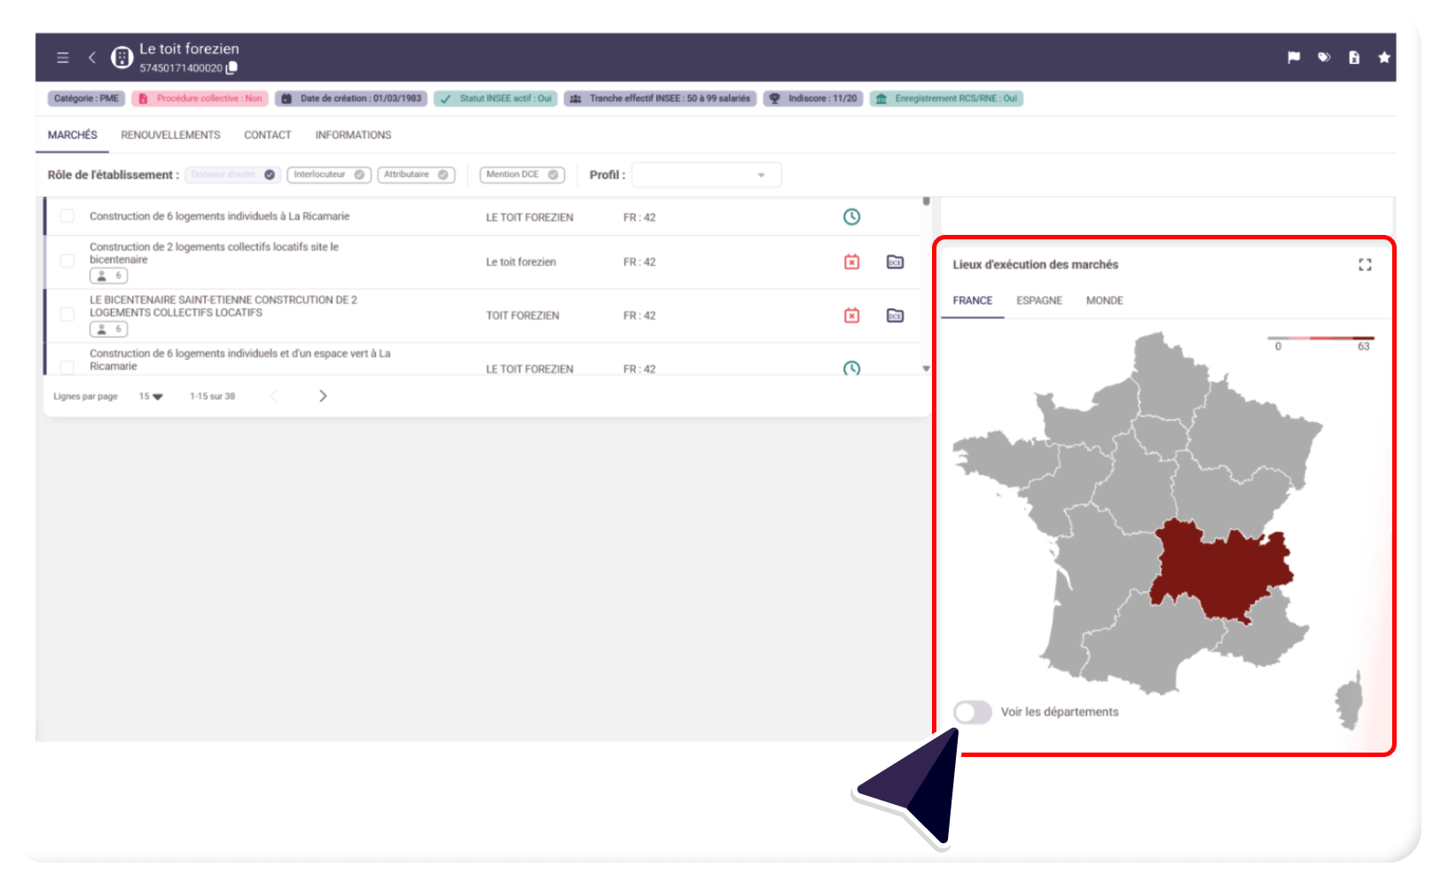Open the hamburger menu icon
Screen dimensions: 1433x874
point(63,58)
